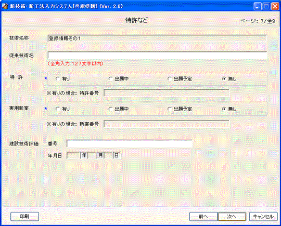The height and width of the screenshot is (226, 281).
Task: Click the 実用新案 label
Action: click(19, 108)
